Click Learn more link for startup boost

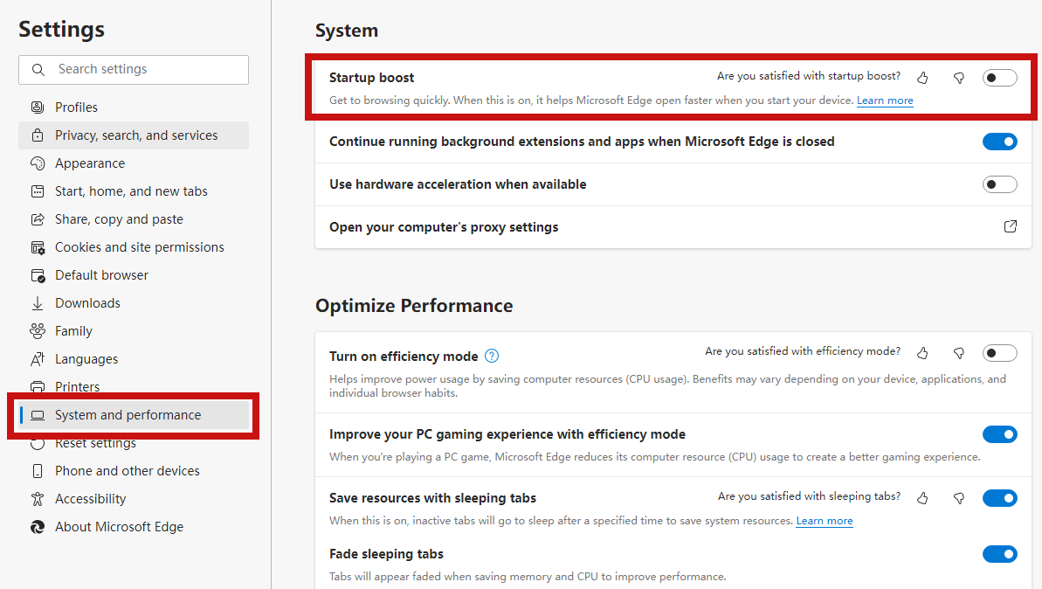click(x=885, y=100)
